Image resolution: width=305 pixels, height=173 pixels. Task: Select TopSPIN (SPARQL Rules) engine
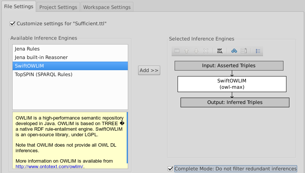43,74
